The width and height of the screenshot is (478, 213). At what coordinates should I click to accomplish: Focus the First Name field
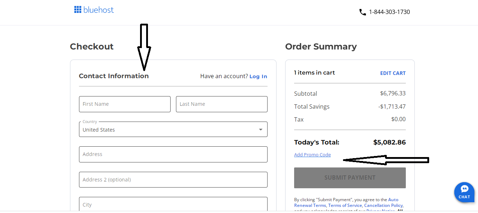coord(125,104)
